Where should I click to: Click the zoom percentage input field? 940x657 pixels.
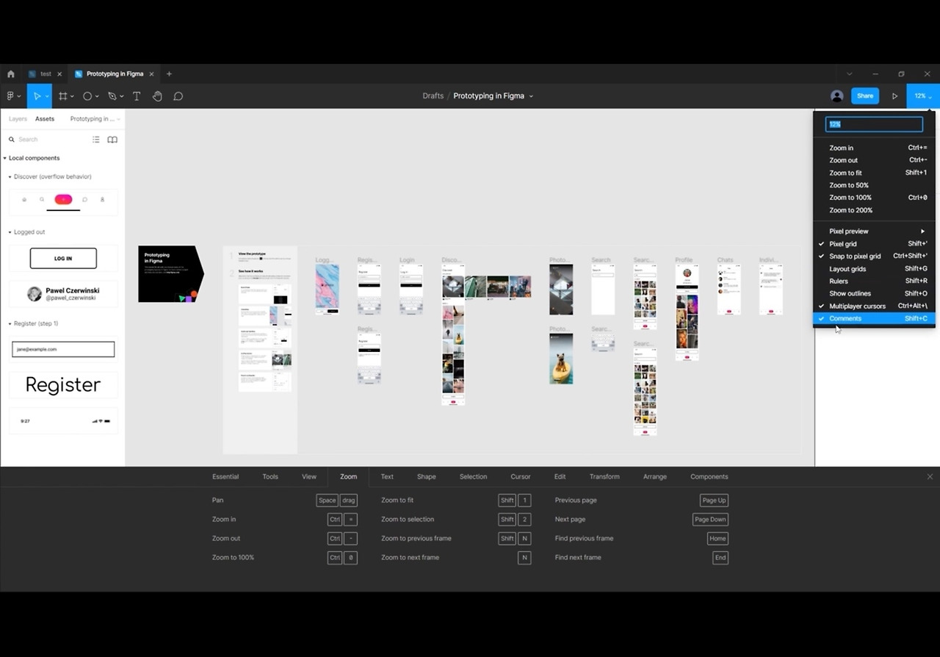click(874, 125)
